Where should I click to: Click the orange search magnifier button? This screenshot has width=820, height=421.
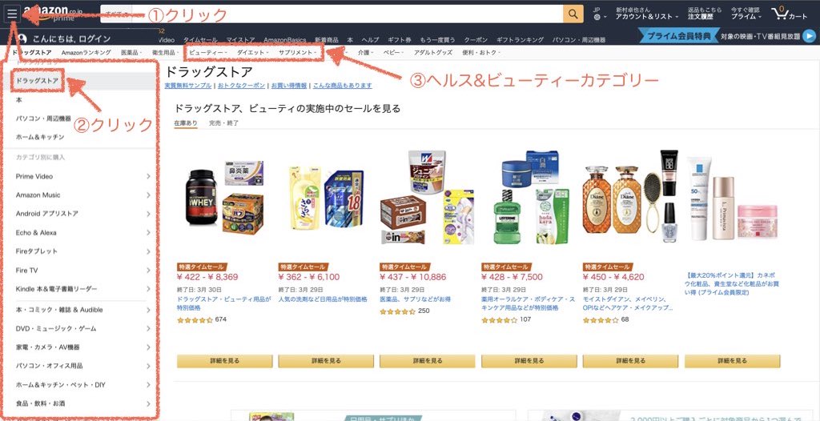pos(573,14)
